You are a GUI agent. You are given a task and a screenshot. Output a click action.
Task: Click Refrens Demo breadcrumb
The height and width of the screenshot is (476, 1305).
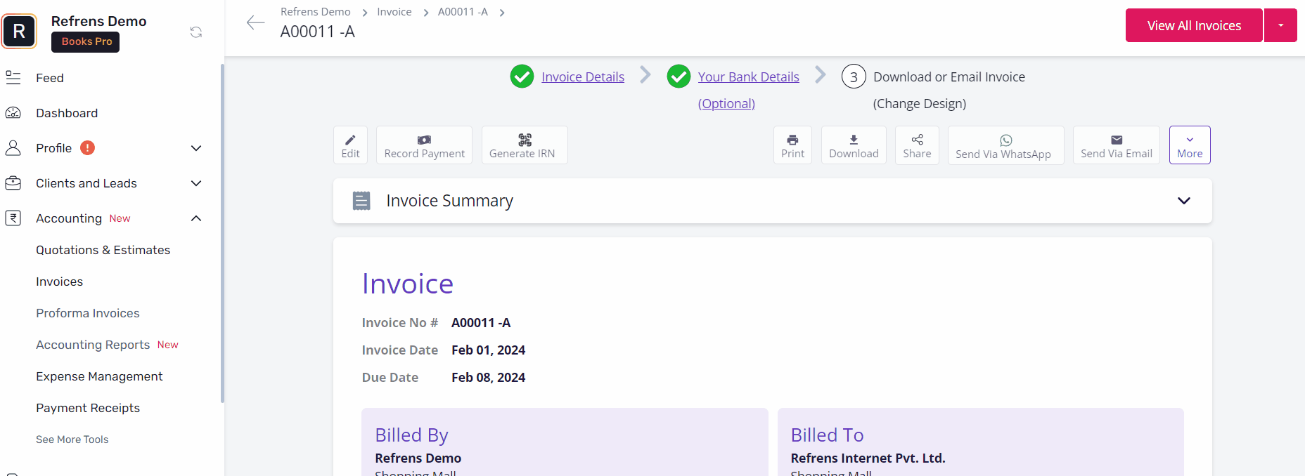coord(316,12)
